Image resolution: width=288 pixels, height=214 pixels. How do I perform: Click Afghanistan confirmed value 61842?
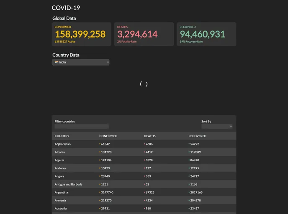tap(105, 144)
